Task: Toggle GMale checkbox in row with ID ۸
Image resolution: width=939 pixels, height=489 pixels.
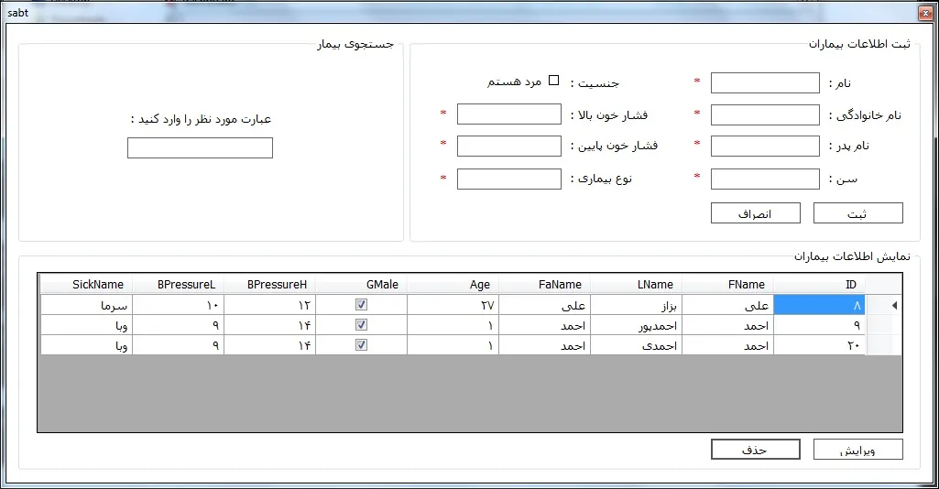Action: 361,305
